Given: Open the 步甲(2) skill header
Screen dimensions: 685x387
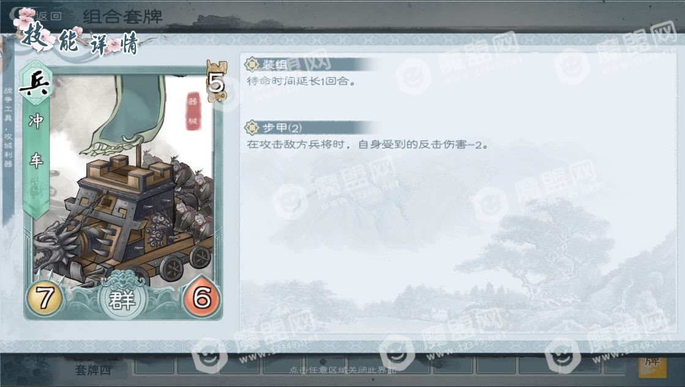Looking at the screenshot, I should click(310, 128).
